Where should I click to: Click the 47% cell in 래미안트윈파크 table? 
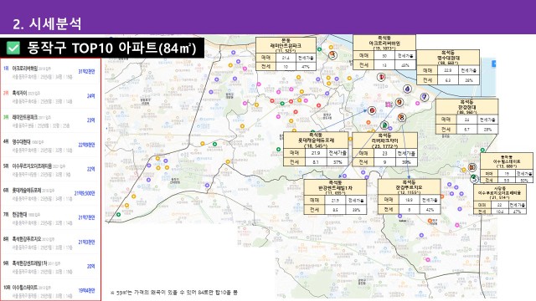305,67
